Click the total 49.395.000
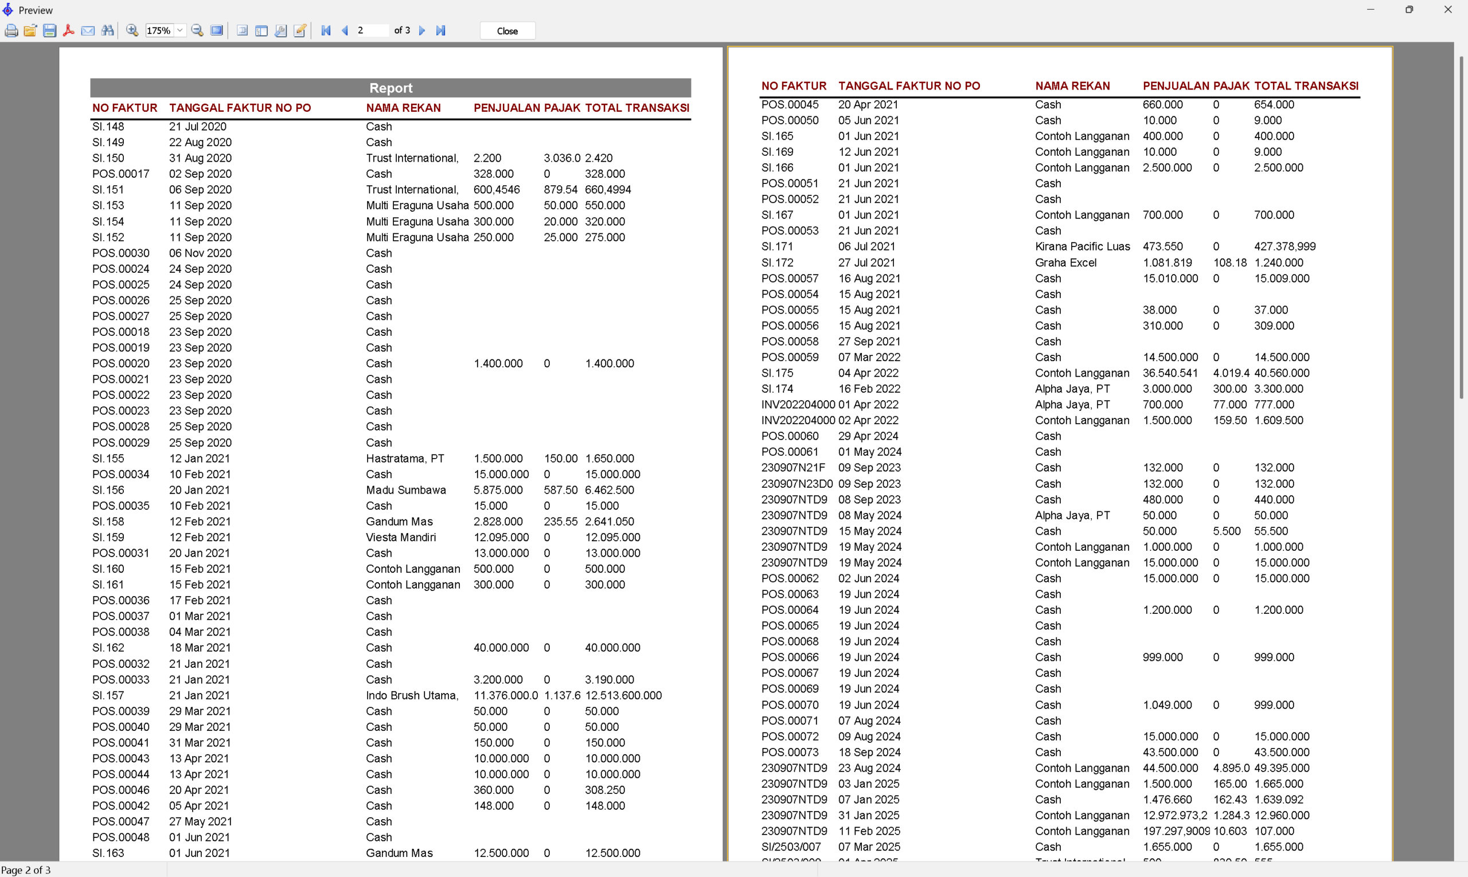The height and width of the screenshot is (877, 1468). point(1282,768)
